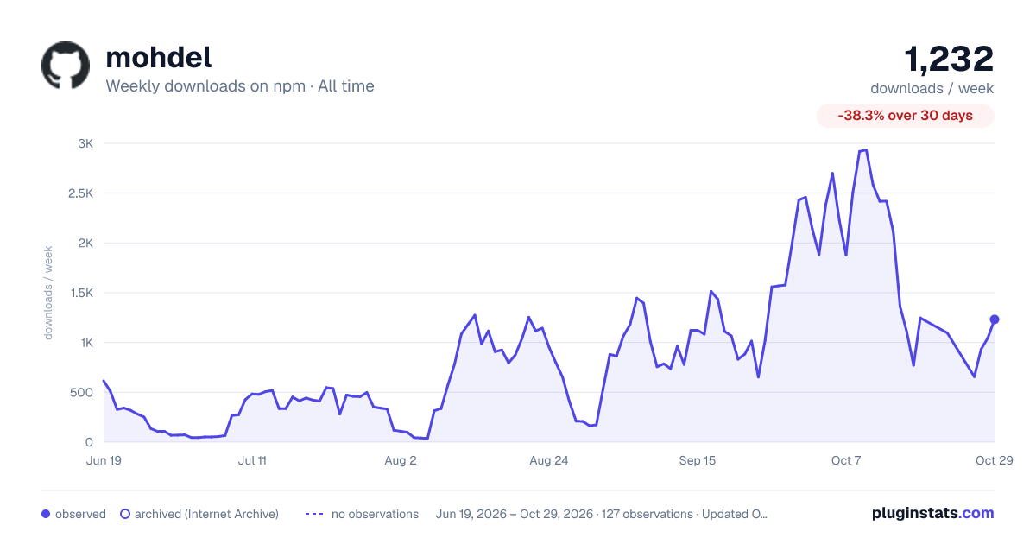Click the 1K y-axis label

point(85,343)
